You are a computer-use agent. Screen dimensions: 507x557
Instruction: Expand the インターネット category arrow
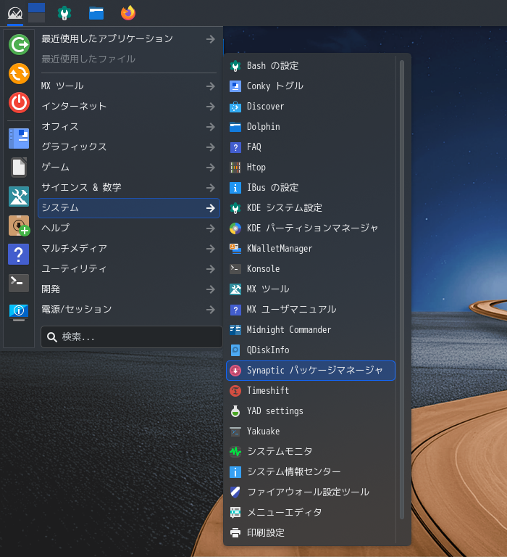[211, 106]
